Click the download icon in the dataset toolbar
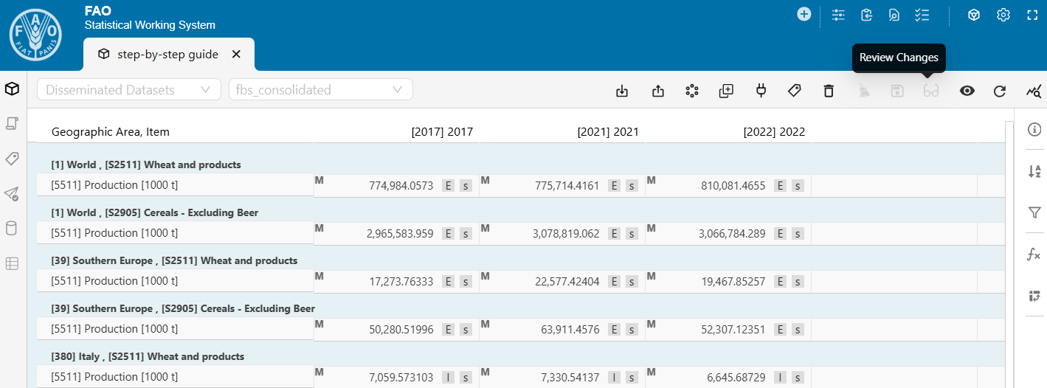 pyautogui.click(x=622, y=91)
